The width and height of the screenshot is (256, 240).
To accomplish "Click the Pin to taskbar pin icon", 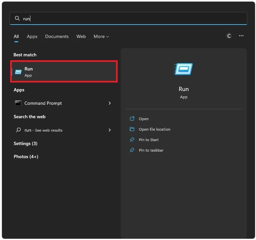I will [x=132, y=150].
